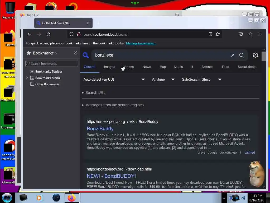Open the Anytime time range dropdown
Image resolution: width=270 pixels, height=203 pixels.
tap(163, 79)
